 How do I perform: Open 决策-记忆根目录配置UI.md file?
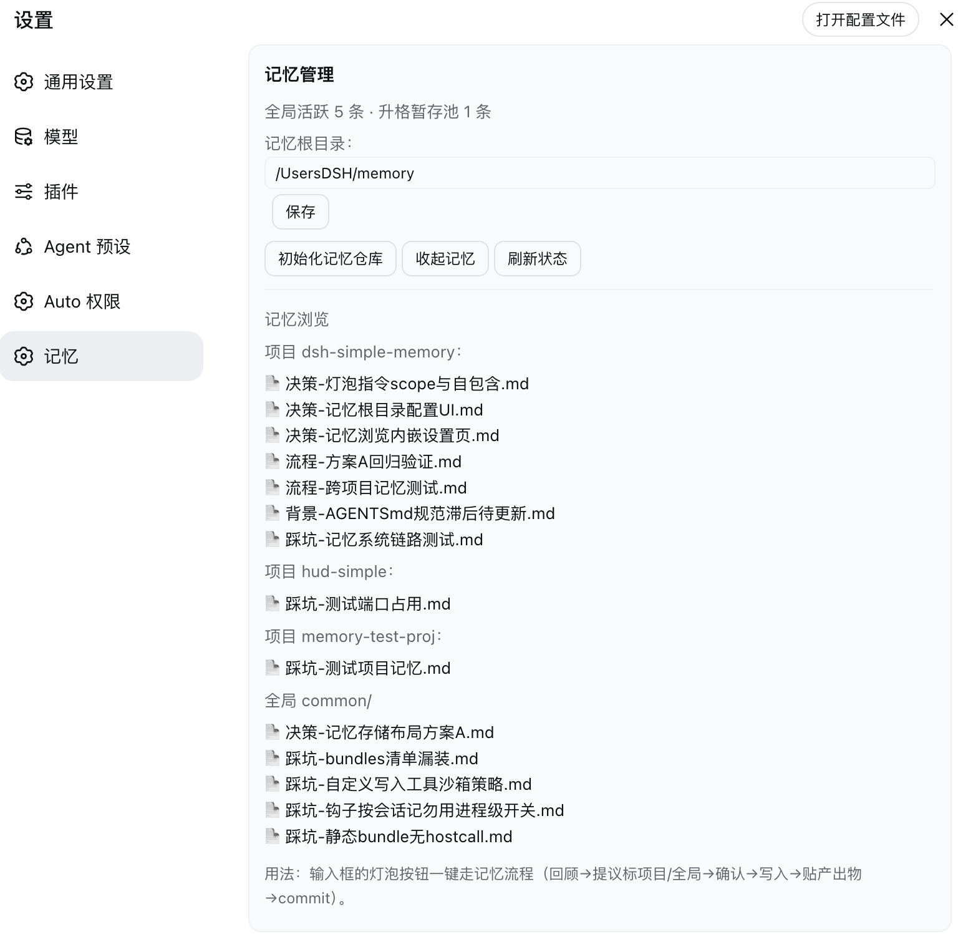click(384, 409)
